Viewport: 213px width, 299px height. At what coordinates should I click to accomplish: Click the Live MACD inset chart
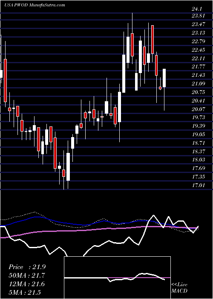117,278
